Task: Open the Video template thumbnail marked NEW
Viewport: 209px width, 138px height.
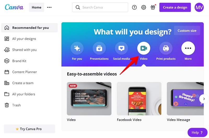Action: (x=89, y=99)
